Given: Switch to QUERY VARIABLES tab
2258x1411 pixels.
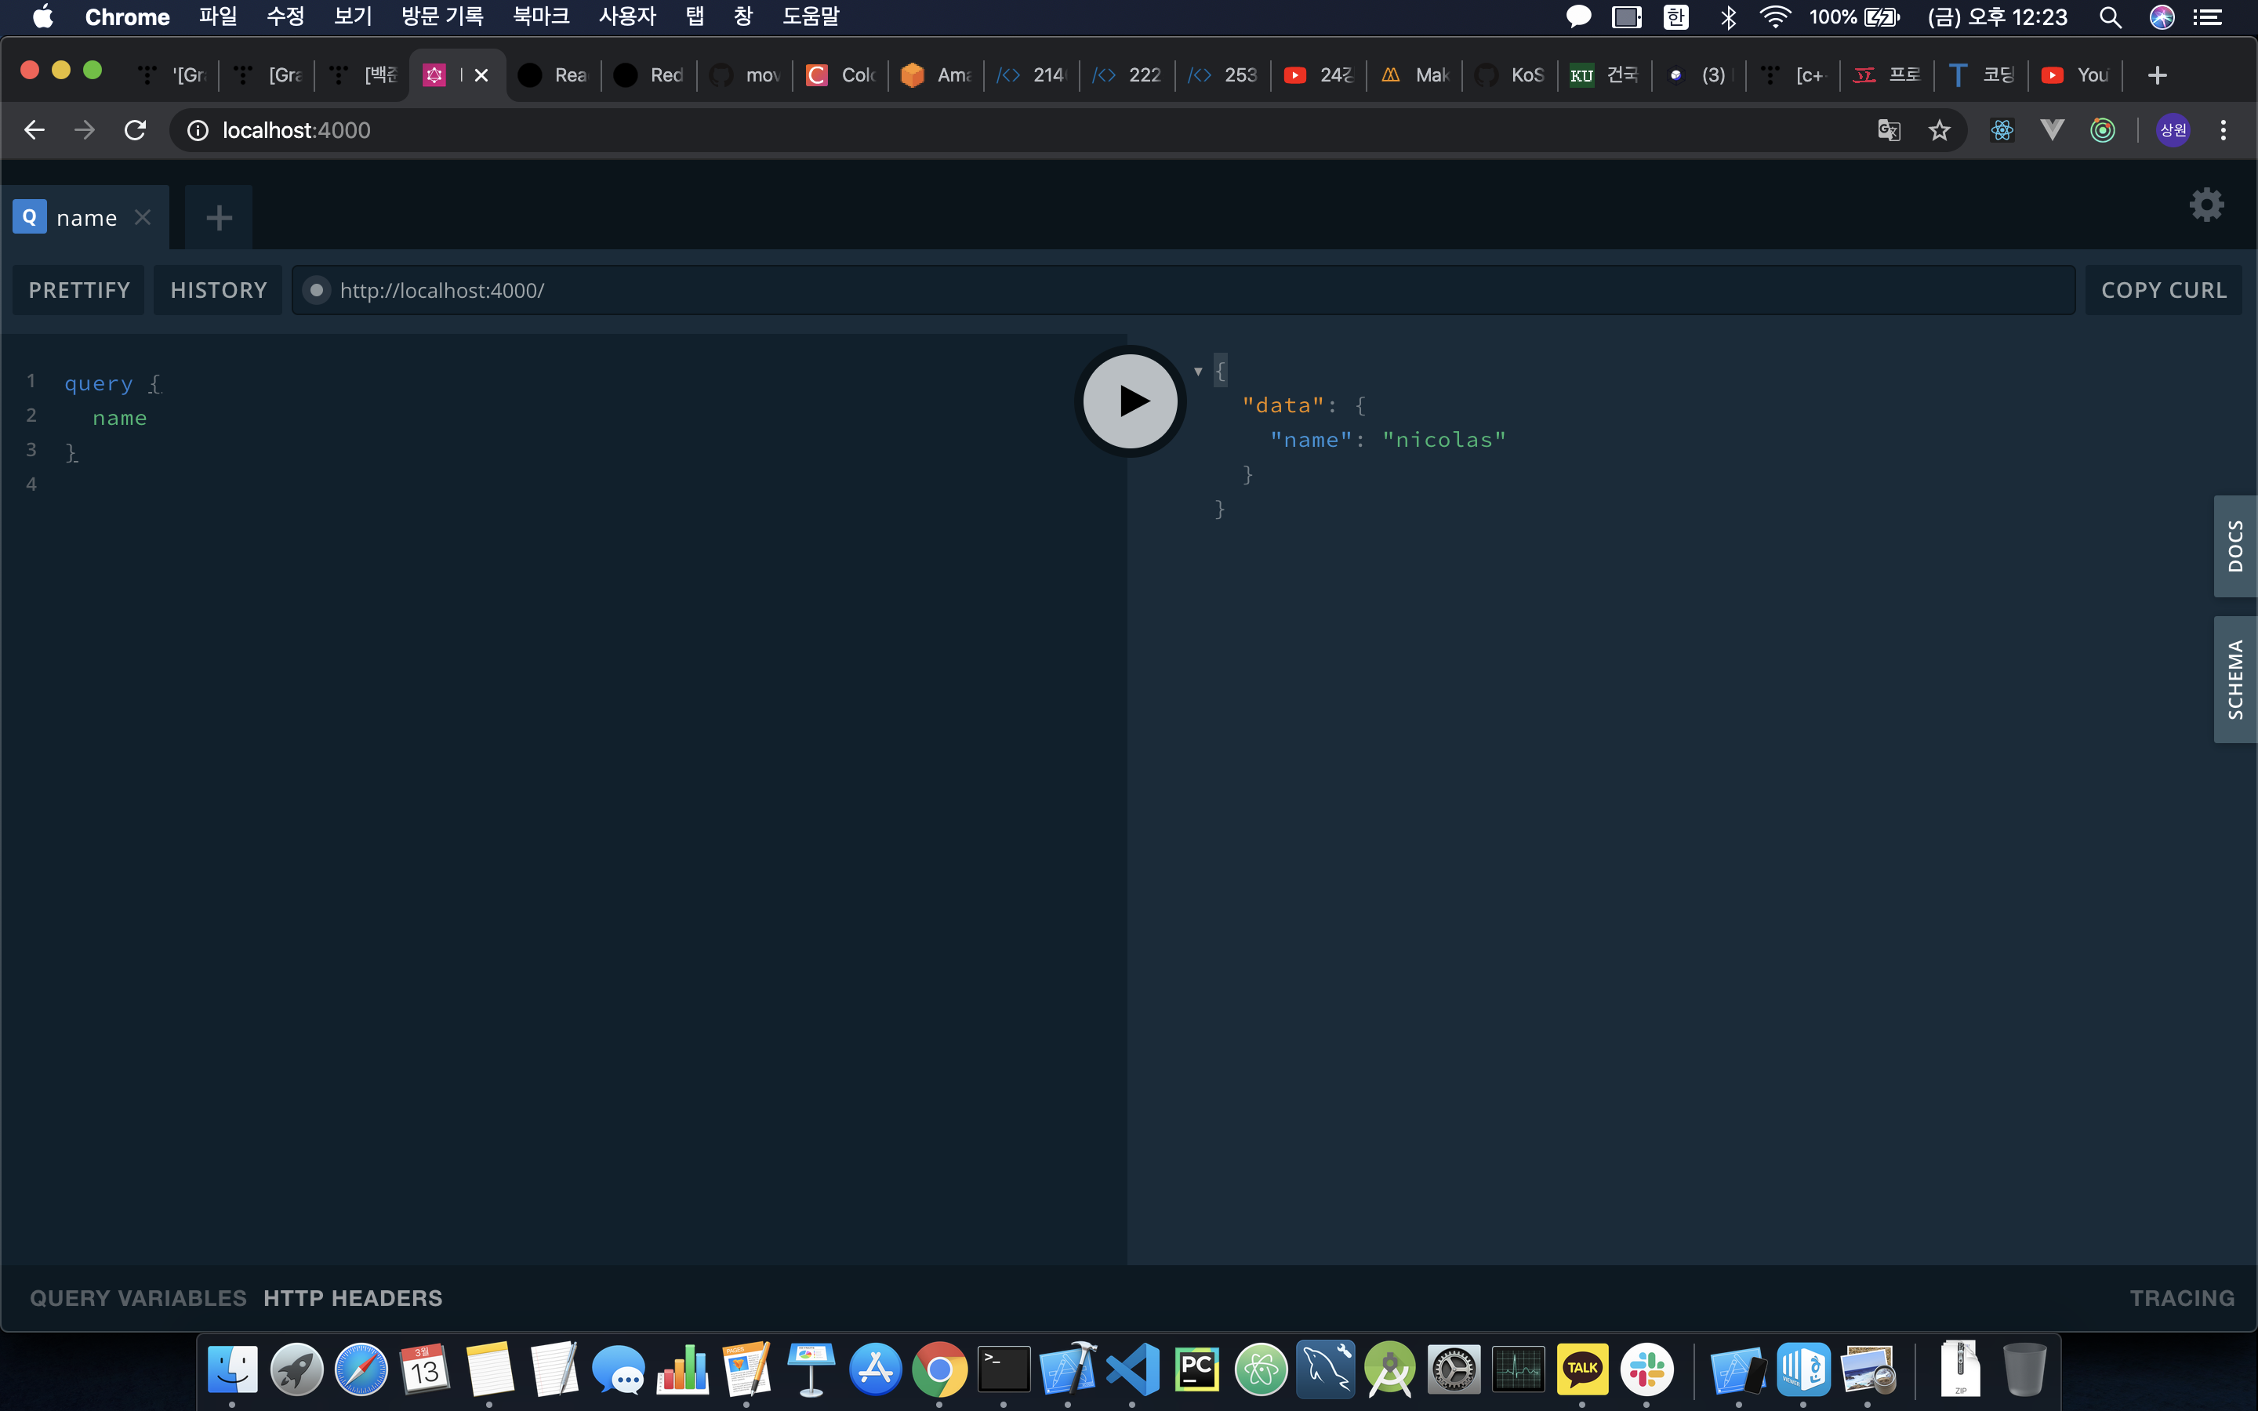Looking at the screenshot, I should 138,1298.
